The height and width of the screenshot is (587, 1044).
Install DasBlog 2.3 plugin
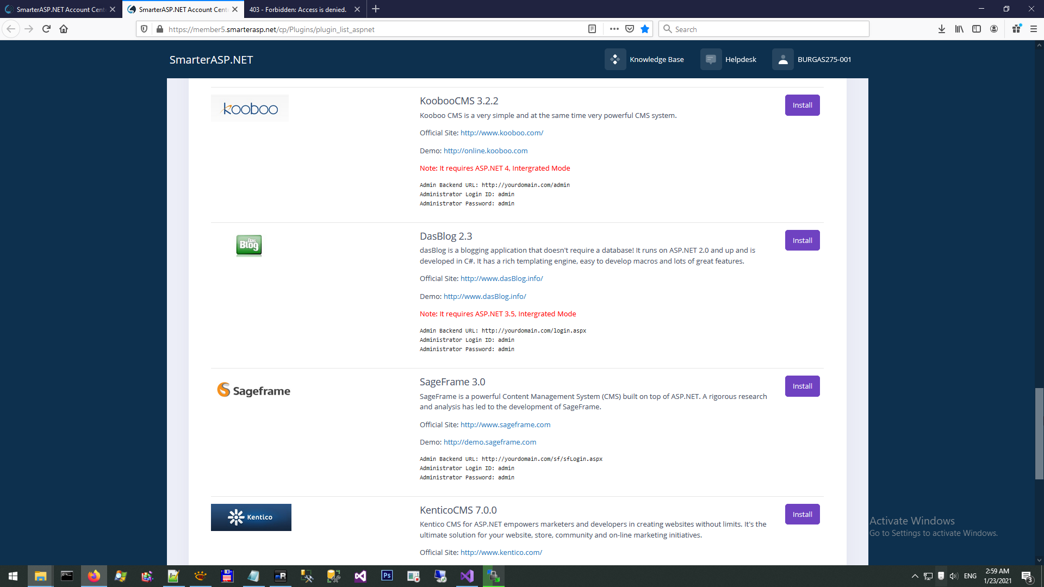pyautogui.click(x=802, y=240)
